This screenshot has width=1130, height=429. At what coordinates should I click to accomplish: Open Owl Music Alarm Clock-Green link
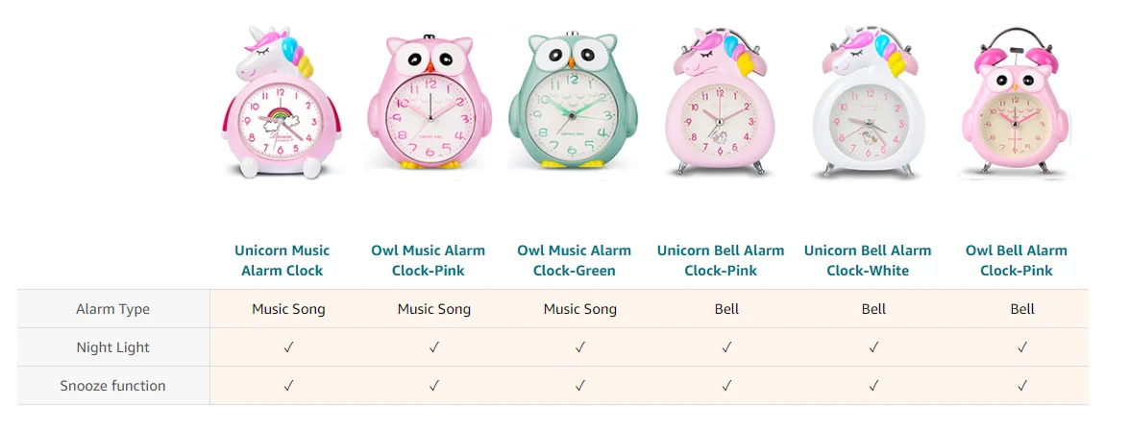(575, 260)
